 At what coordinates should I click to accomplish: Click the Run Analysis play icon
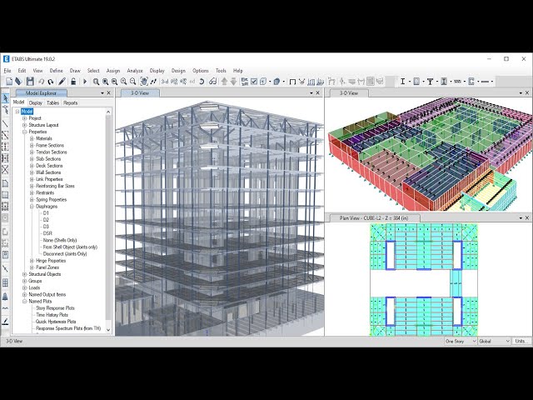(84, 82)
